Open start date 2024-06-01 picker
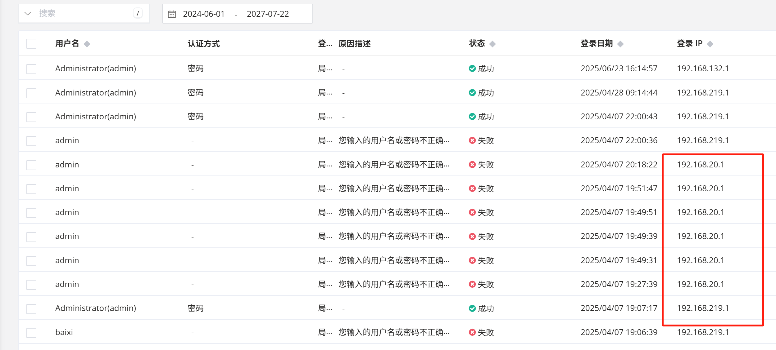Screen dimensions: 776x350 (x=203, y=14)
